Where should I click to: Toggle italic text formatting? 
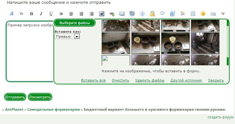pyautogui.click(x=41, y=14)
